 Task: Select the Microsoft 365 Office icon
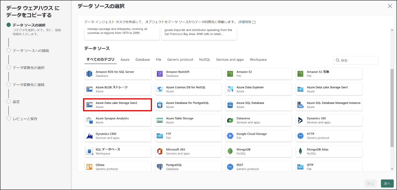click(x=160, y=152)
